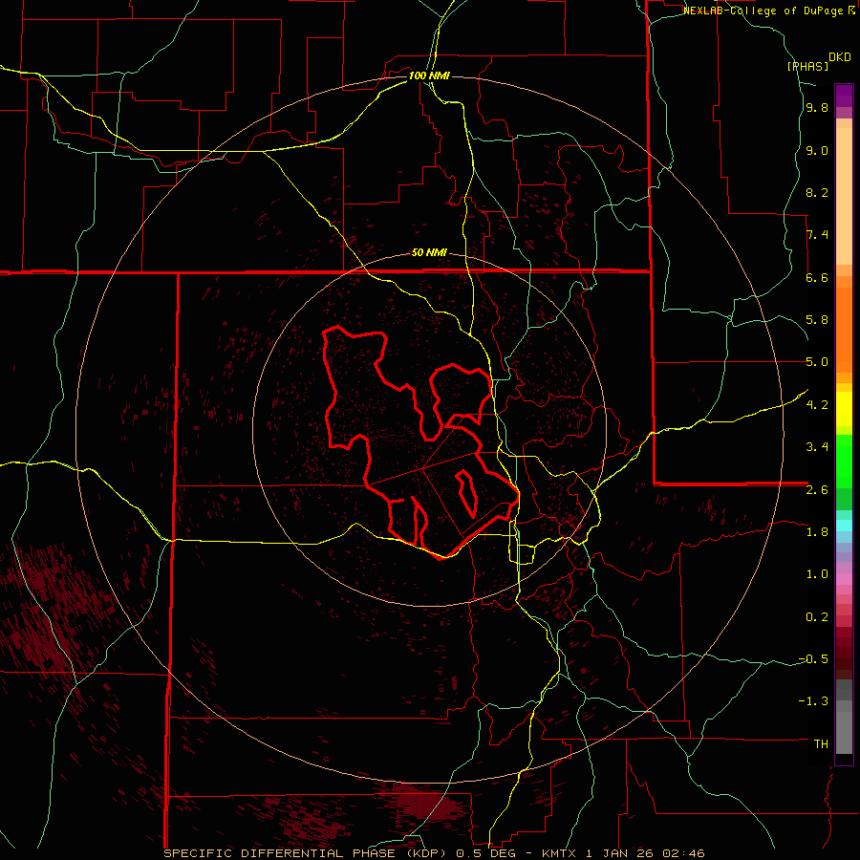Click the 8.2 scale value
Viewport: 860px width, 860px height.
(817, 192)
